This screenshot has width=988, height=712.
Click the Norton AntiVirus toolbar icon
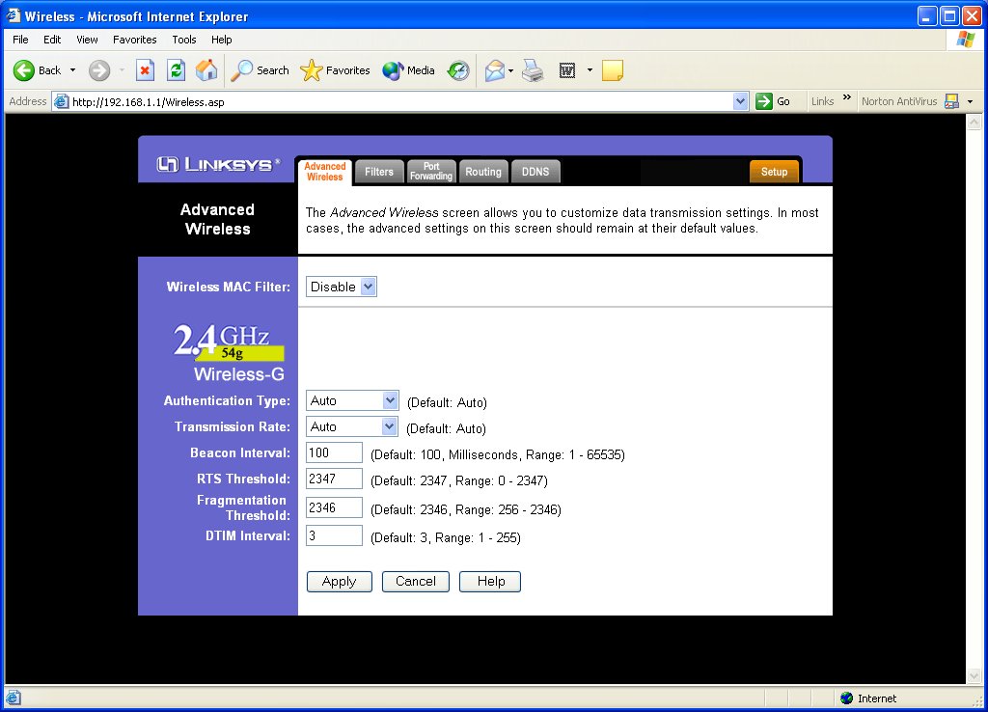tap(951, 100)
